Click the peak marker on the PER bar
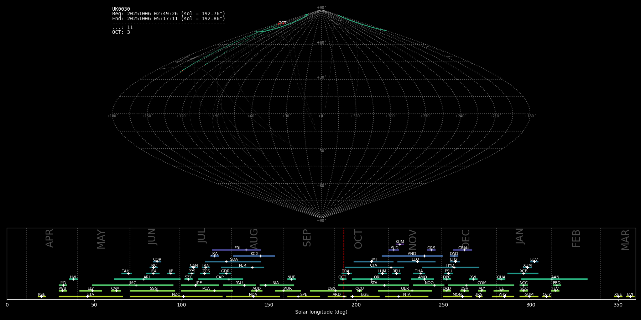The width and height of the screenshot is (641, 320). click(x=252, y=267)
